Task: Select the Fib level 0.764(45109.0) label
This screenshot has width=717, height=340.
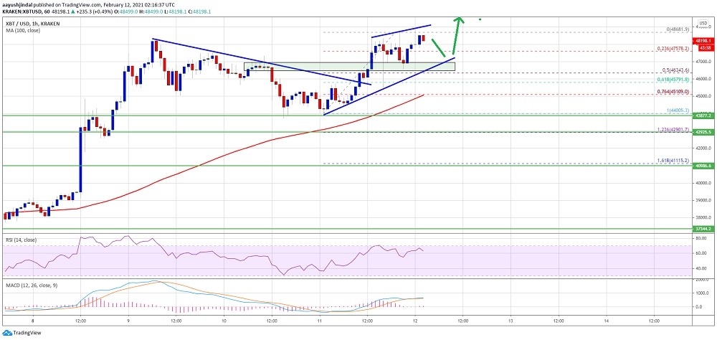Action: click(x=674, y=92)
